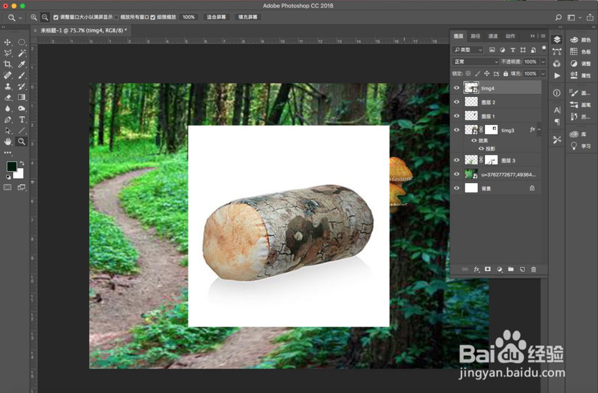This screenshot has height=393, width=598.
Task: Create a new layer group folder
Action: 511,269
